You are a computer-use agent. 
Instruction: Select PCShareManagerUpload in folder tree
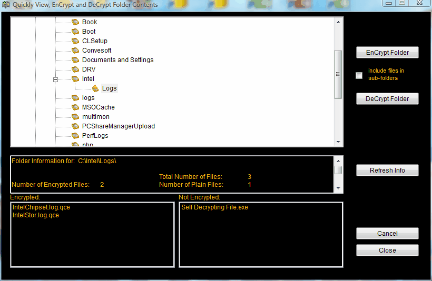[x=119, y=126]
